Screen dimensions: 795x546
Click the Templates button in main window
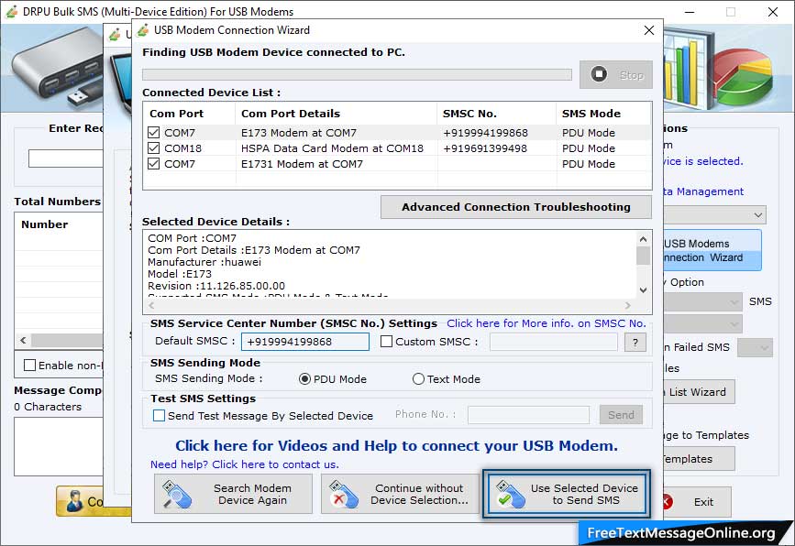[x=699, y=459]
